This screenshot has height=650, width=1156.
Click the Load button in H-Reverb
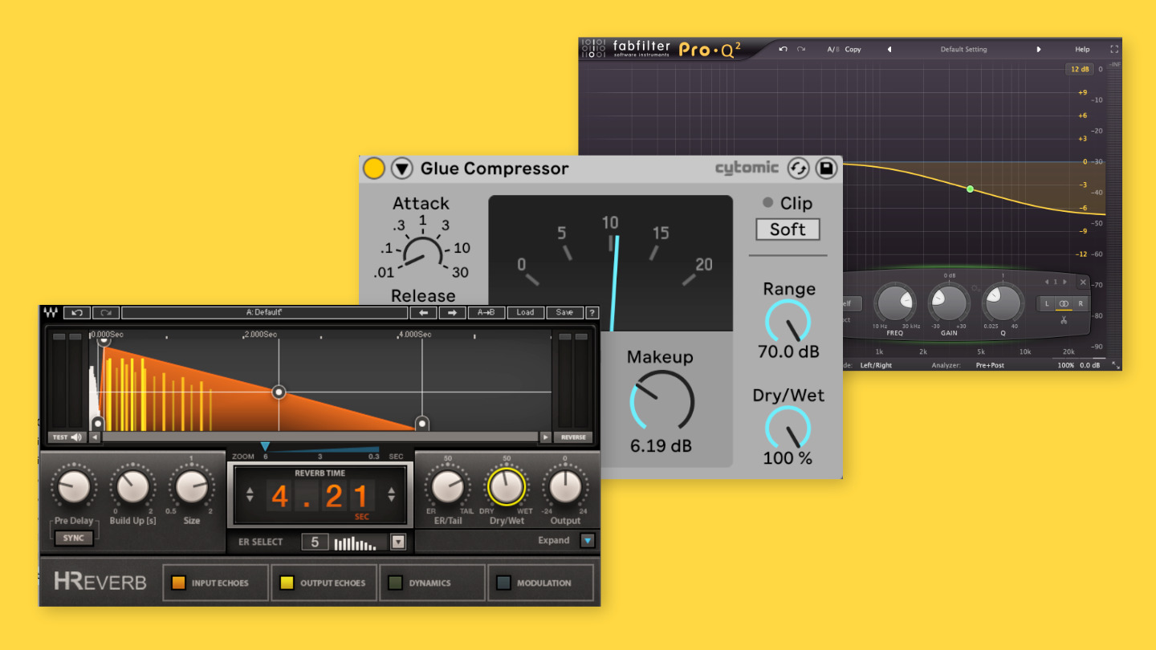coord(525,313)
